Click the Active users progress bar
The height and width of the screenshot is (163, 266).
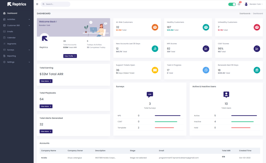tap(244, 116)
